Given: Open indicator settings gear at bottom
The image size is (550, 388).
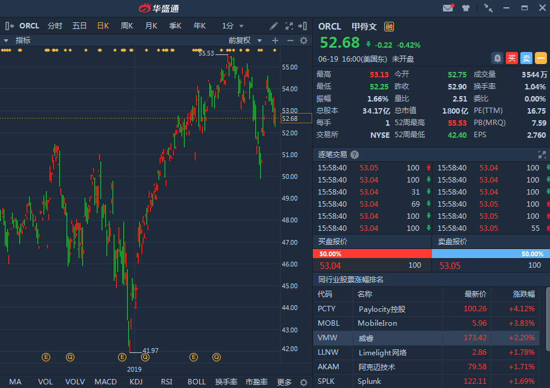Looking at the screenshot, I should pyautogui.click(x=304, y=382).
